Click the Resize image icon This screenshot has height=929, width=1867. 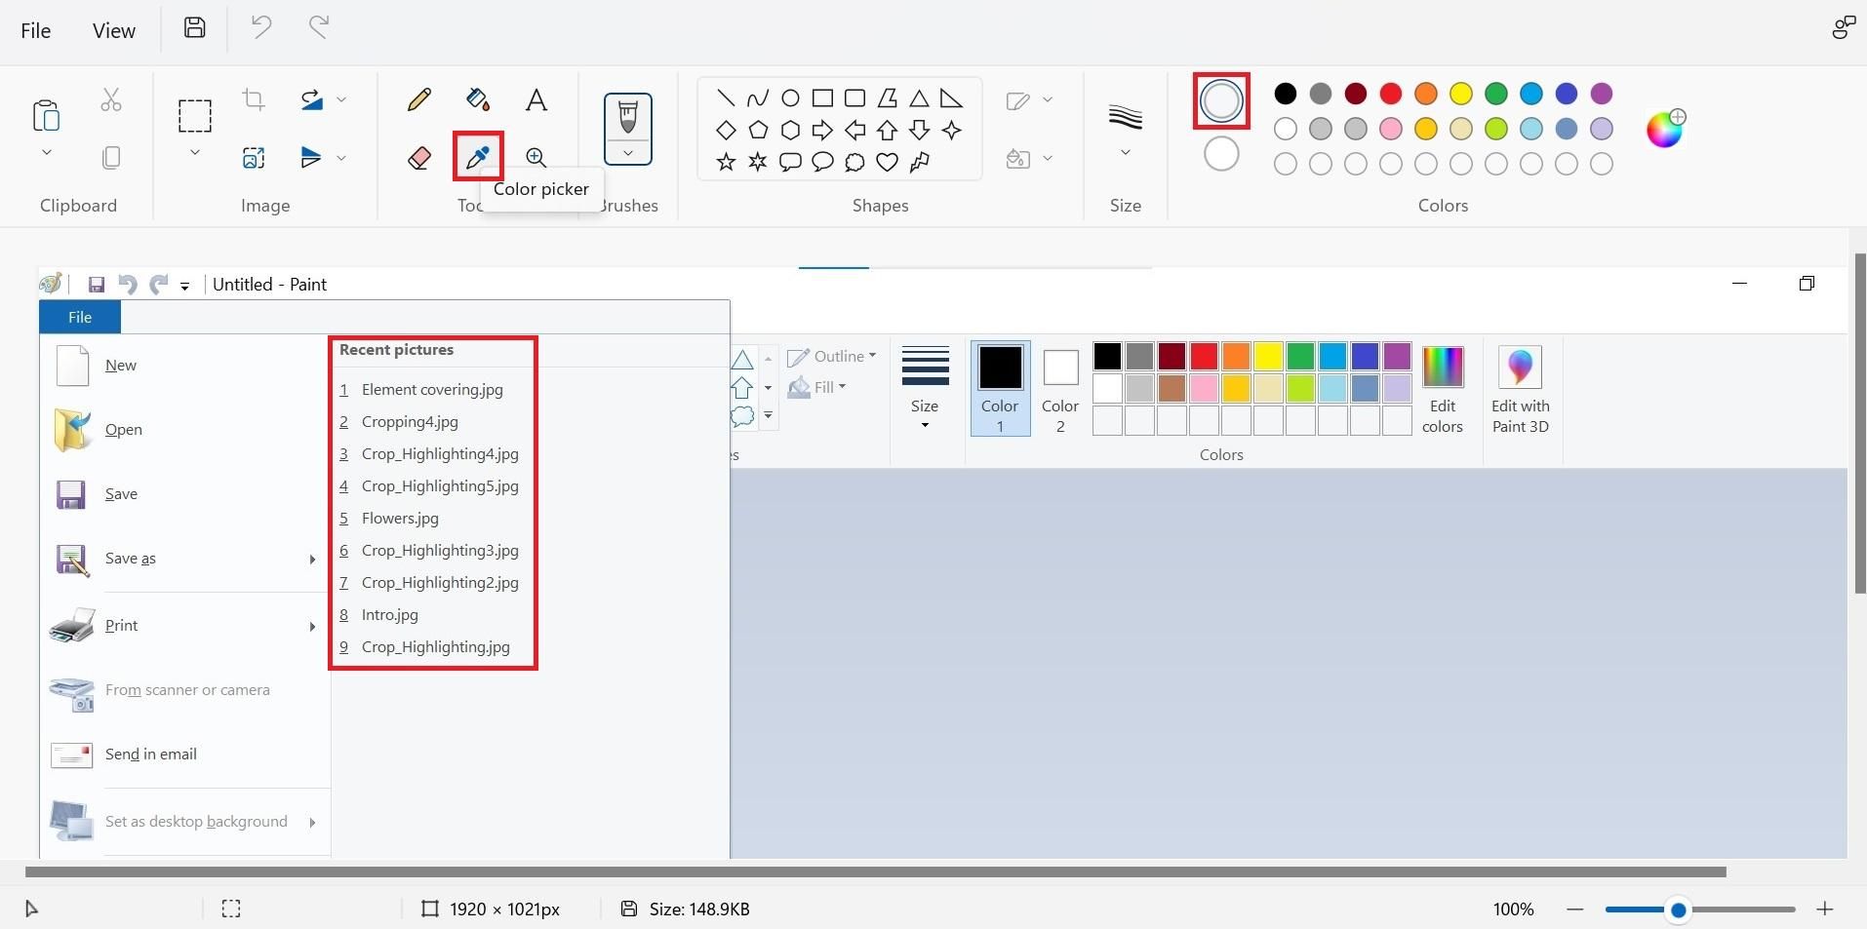tap(254, 157)
